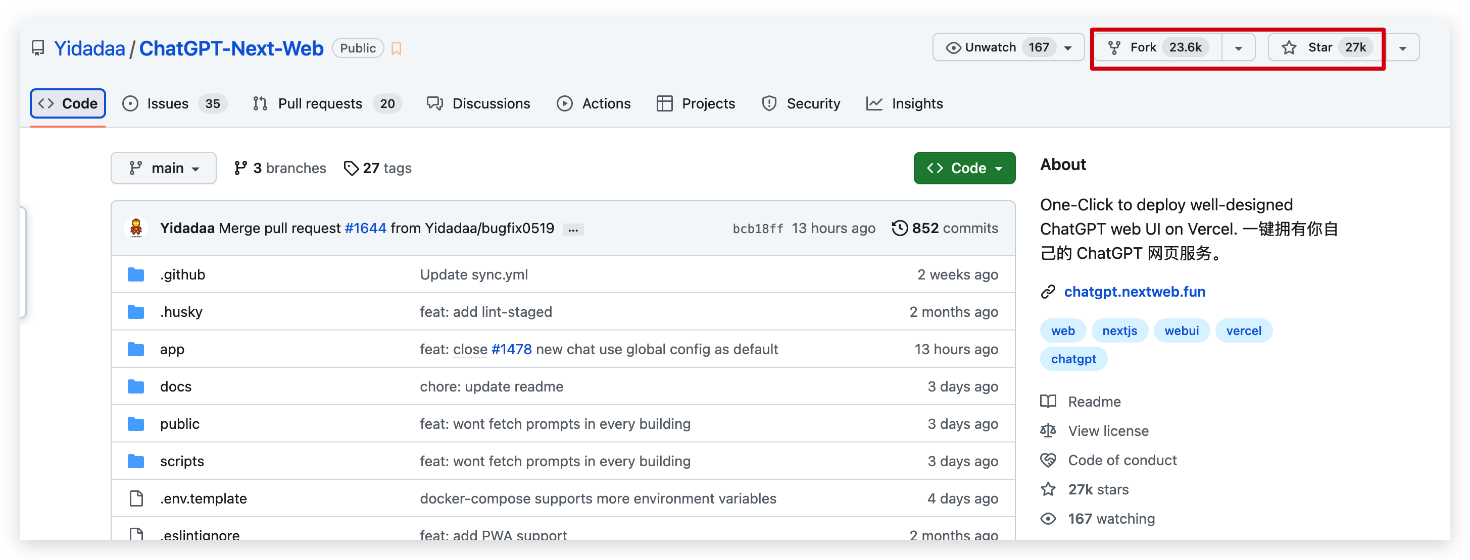Open pull request #1644 link

pos(365,229)
